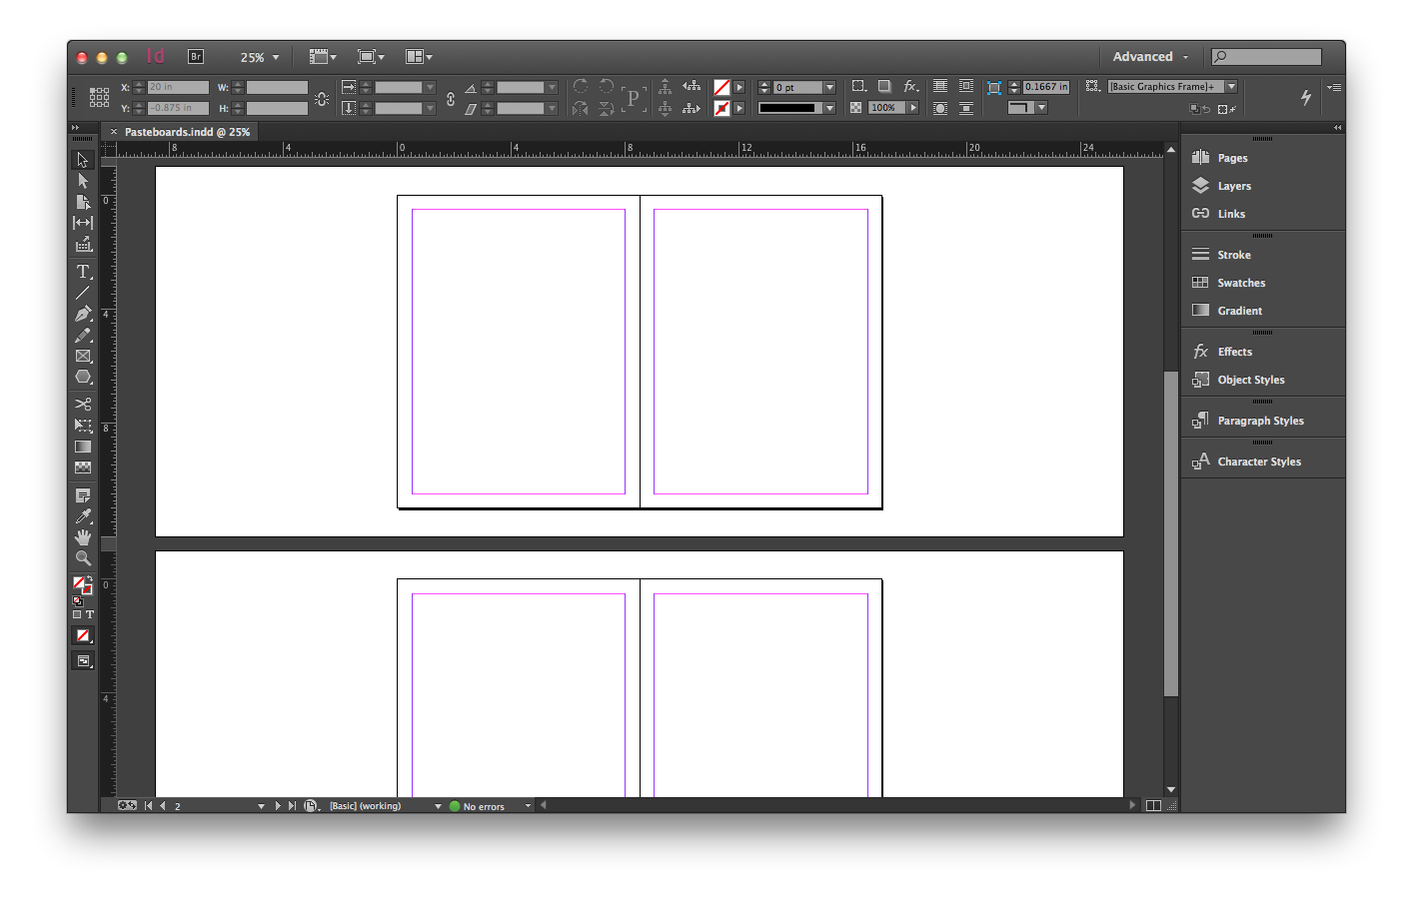Enable Wrap Around Object Shape
The height and width of the screenshot is (902, 1413).
(x=940, y=108)
